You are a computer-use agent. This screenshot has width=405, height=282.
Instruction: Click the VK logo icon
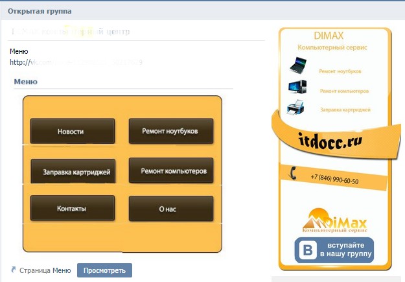[308, 250]
